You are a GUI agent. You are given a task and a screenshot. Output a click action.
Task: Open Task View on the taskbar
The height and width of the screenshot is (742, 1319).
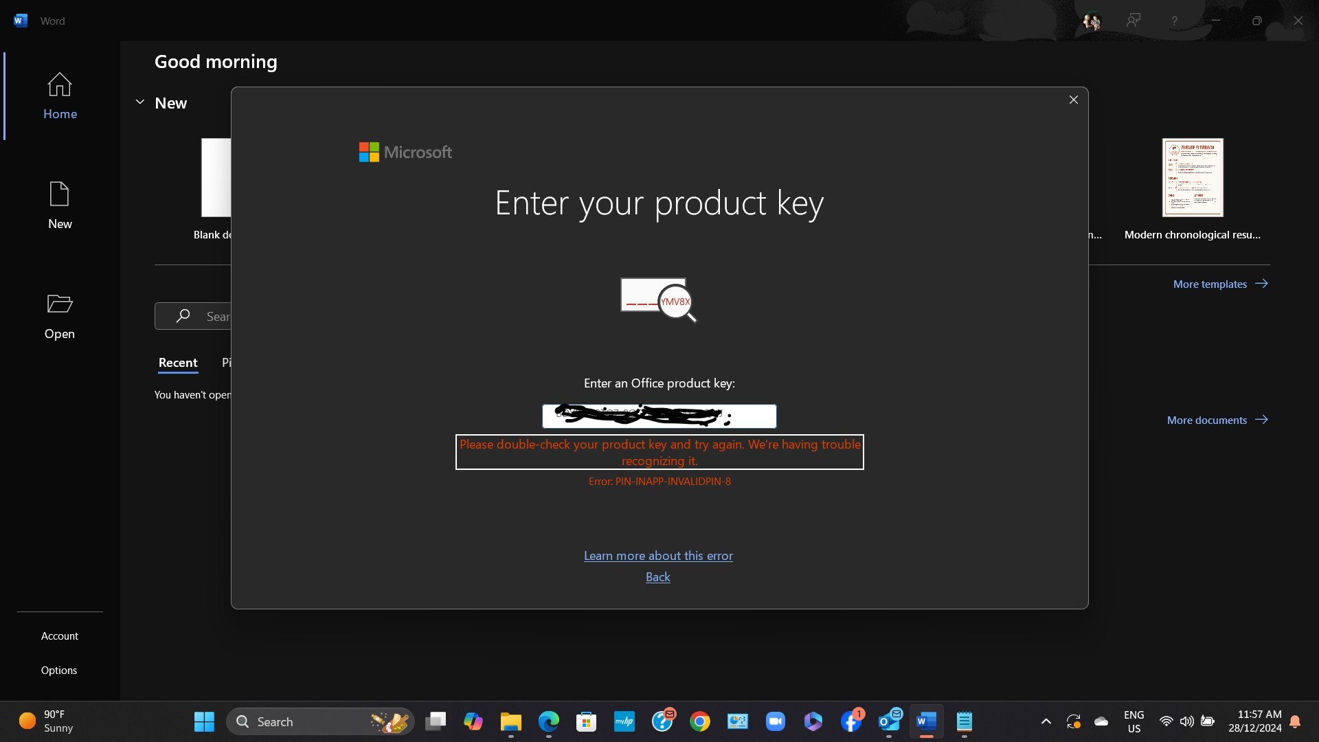pyautogui.click(x=436, y=722)
